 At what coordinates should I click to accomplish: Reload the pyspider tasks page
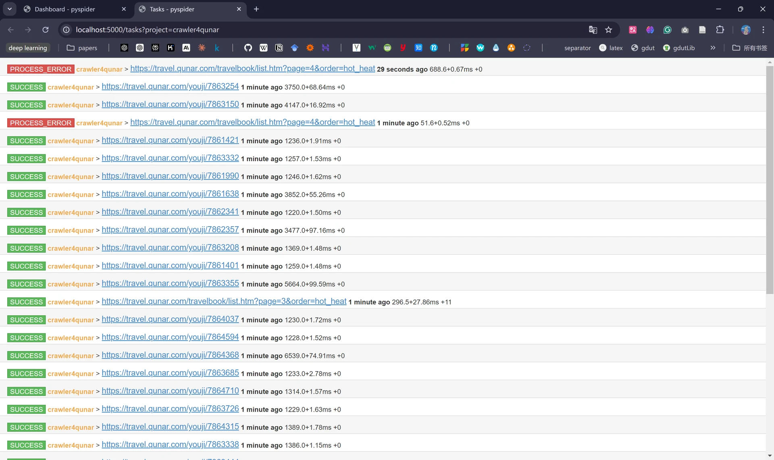coord(46,29)
